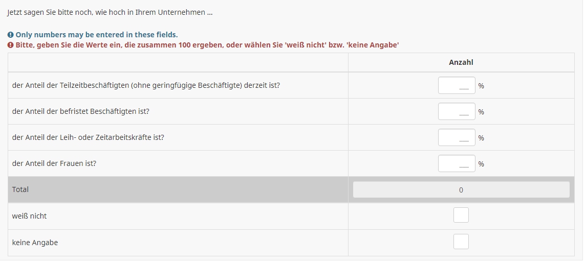Select the Leih- oder Zeitarbeitskräfte input box
Viewport: 585px width, 264px height.
(x=456, y=137)
